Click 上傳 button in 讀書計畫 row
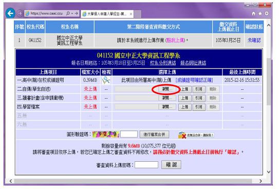This screenshot has height=189, width=279. (x=184, y=98)
